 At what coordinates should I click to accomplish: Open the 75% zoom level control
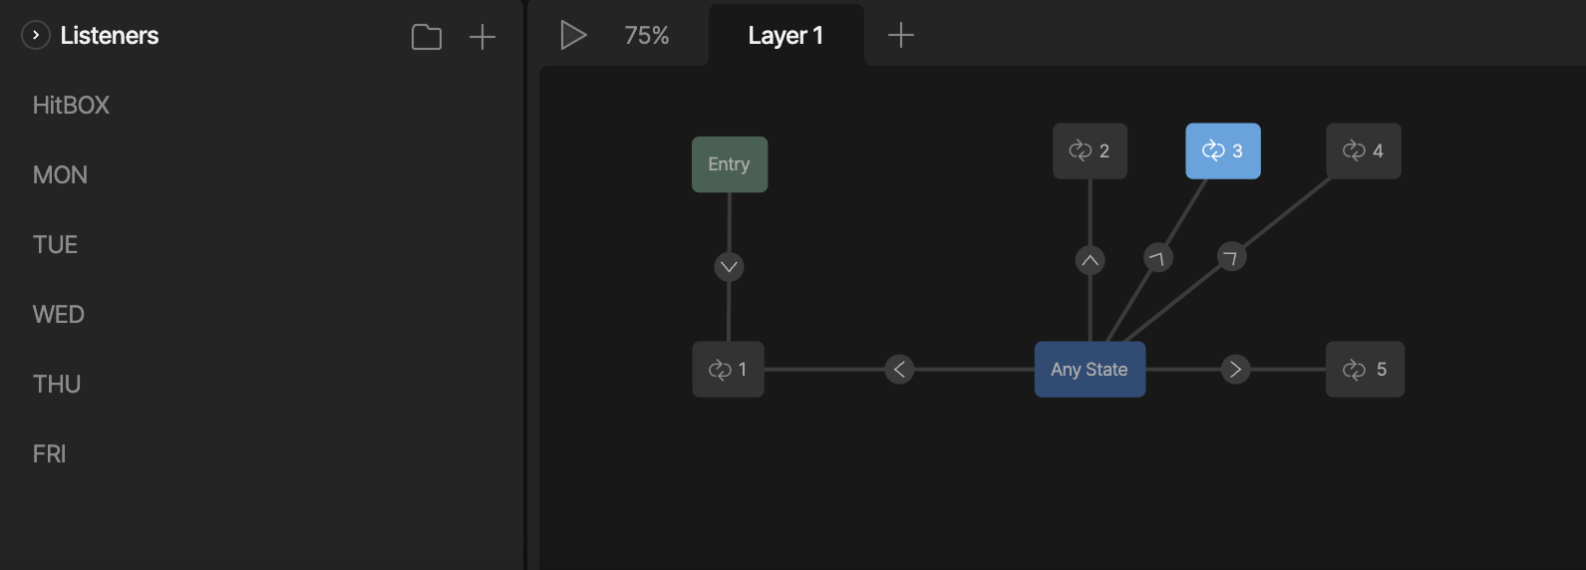(x=647, y=36)
